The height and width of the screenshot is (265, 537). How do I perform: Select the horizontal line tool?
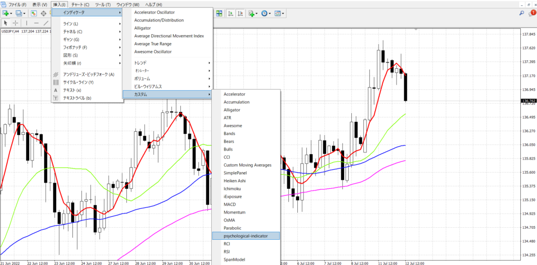click(36, 23)
